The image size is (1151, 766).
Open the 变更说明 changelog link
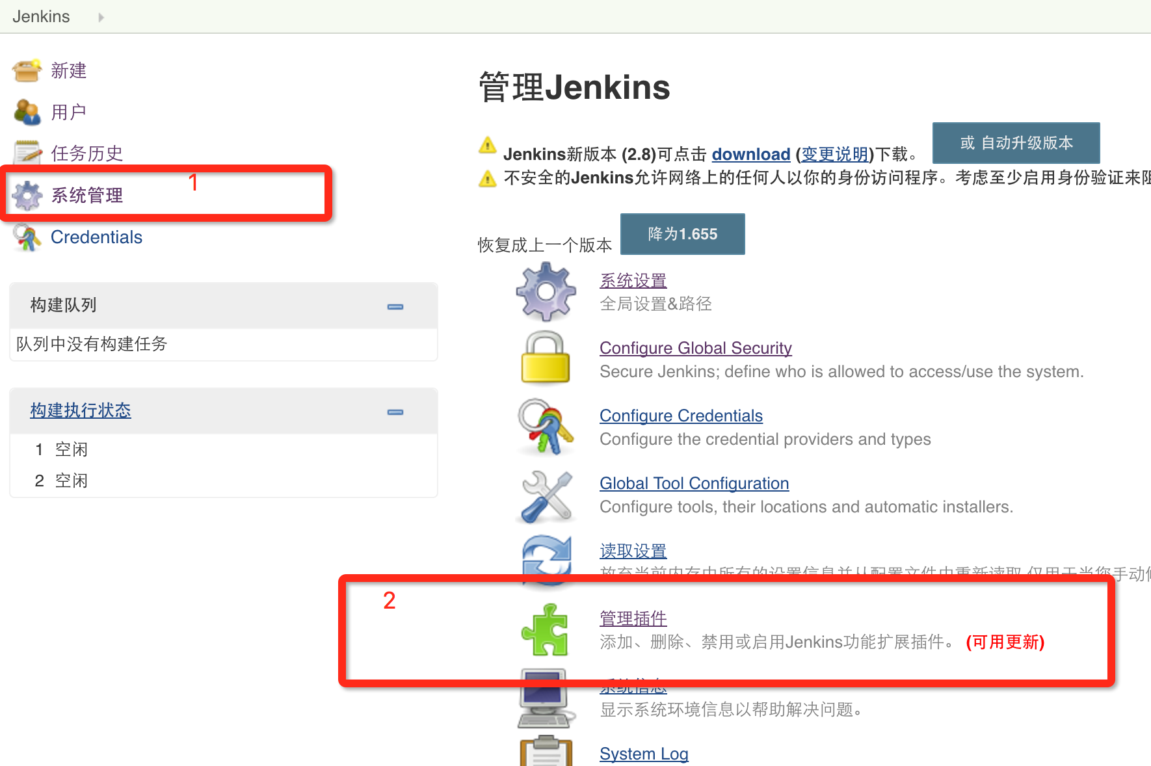(835, 154)
